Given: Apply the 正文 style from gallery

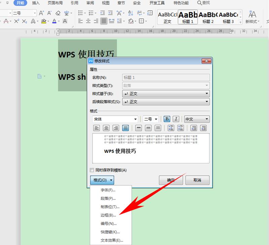Looking at the screenshot, I should pos(167,17).
